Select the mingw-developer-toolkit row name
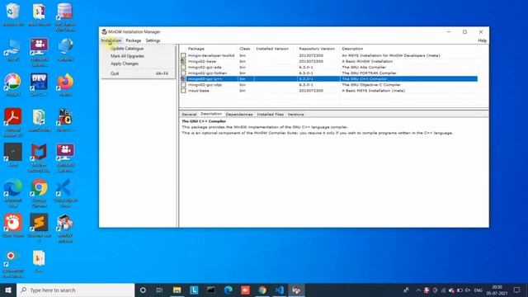528x297 pixels. (x=211, y=55)
